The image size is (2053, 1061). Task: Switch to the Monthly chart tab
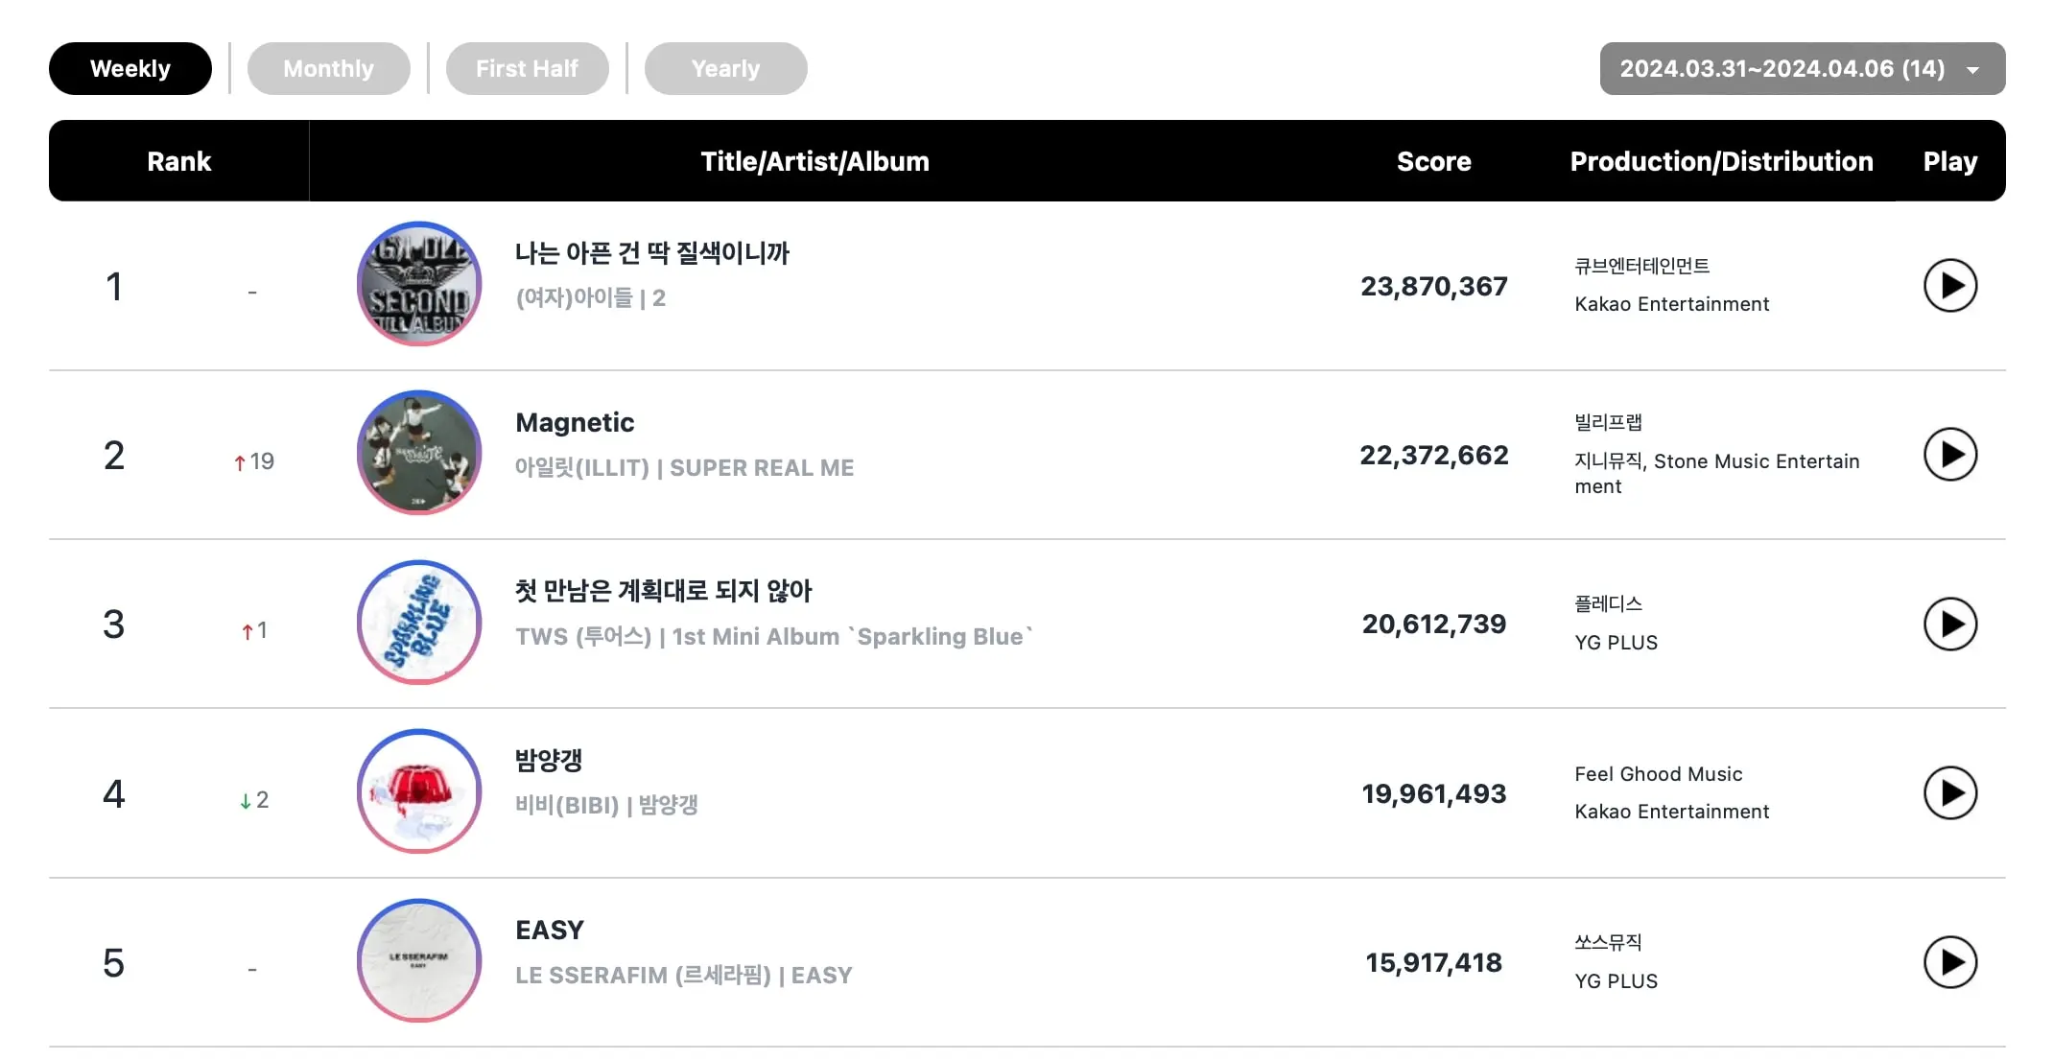click(x=328, y=68)
